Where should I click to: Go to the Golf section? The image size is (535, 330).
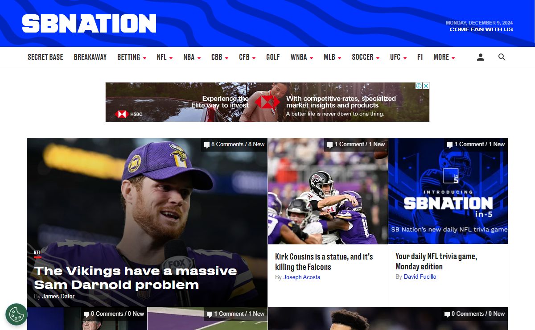[273, 57]
